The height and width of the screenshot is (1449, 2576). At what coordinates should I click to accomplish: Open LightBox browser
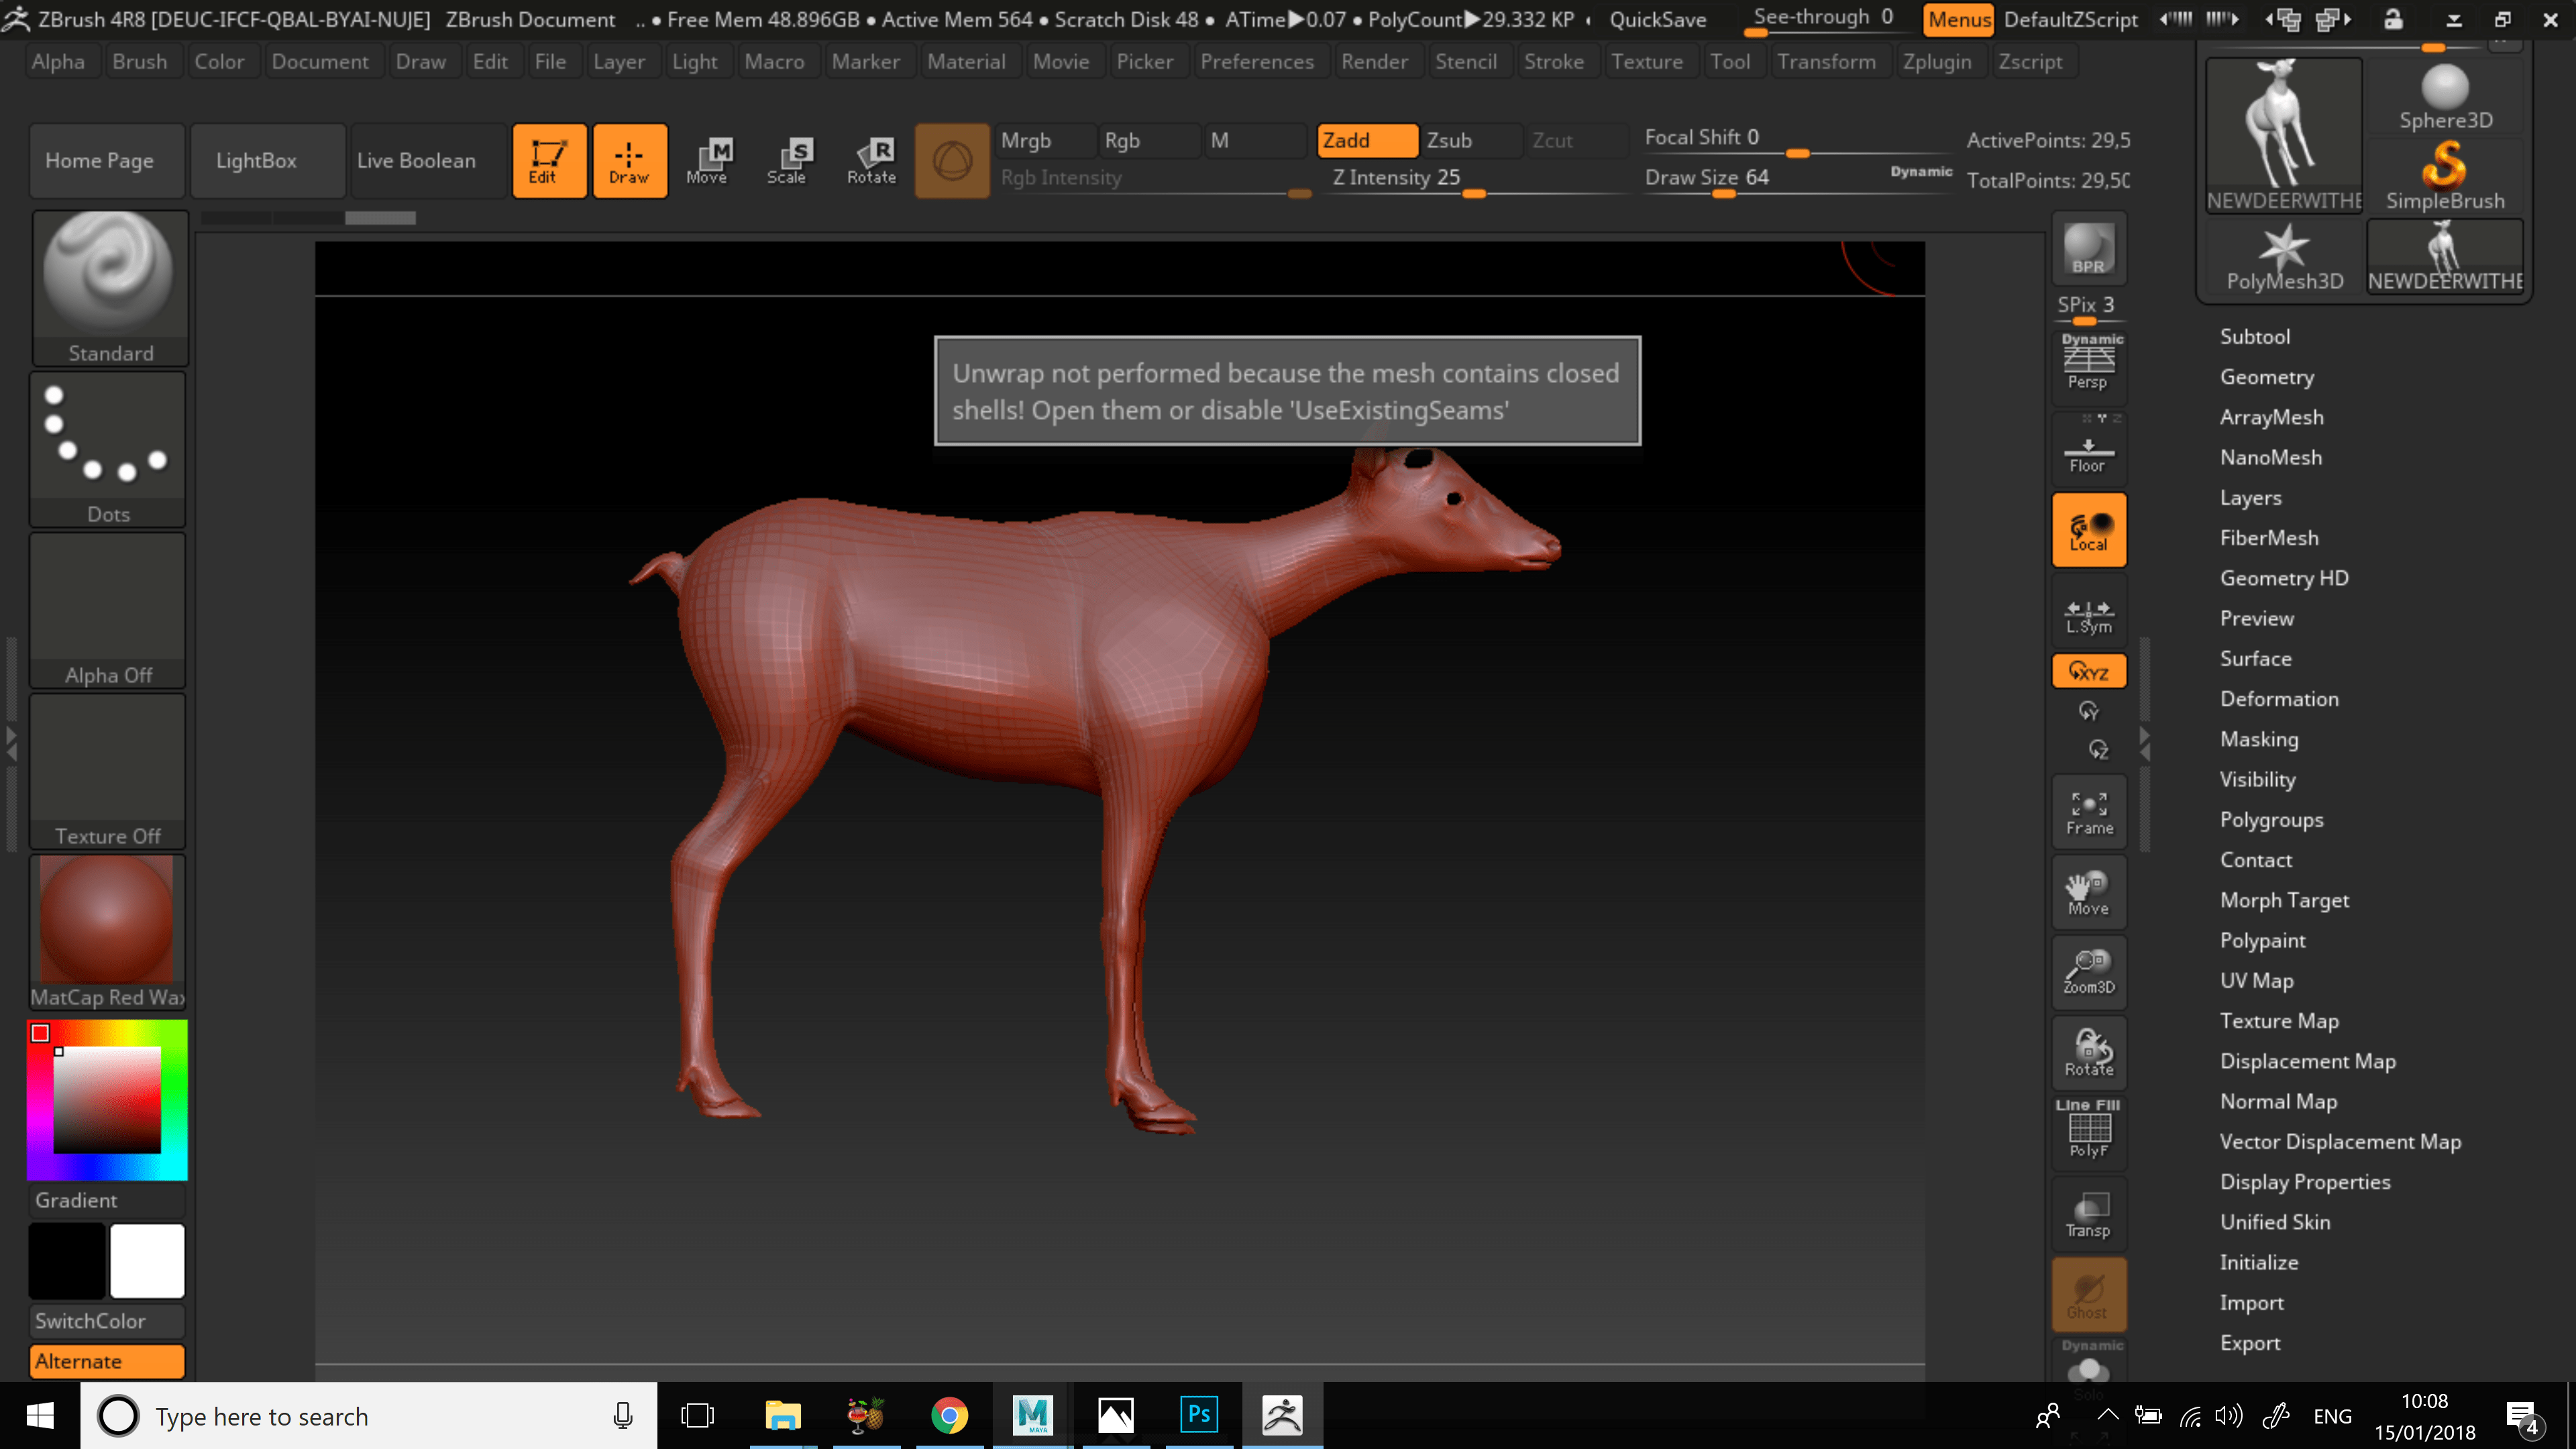tap(256, 160)
